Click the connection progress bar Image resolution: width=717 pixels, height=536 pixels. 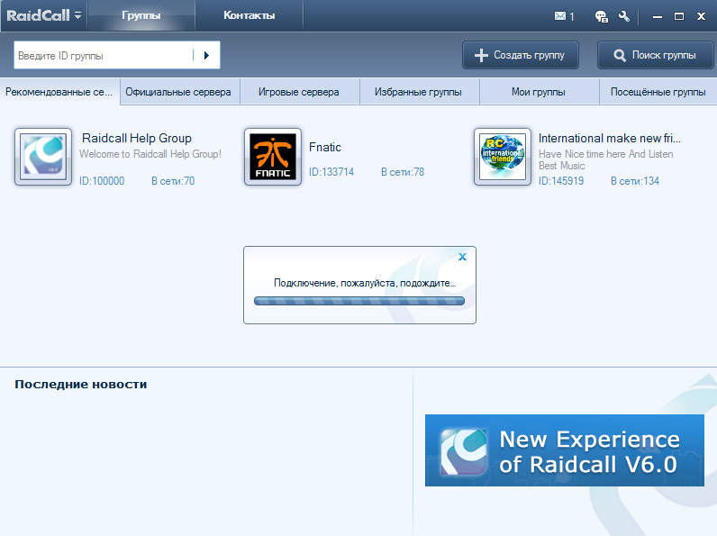coord(359,301)
